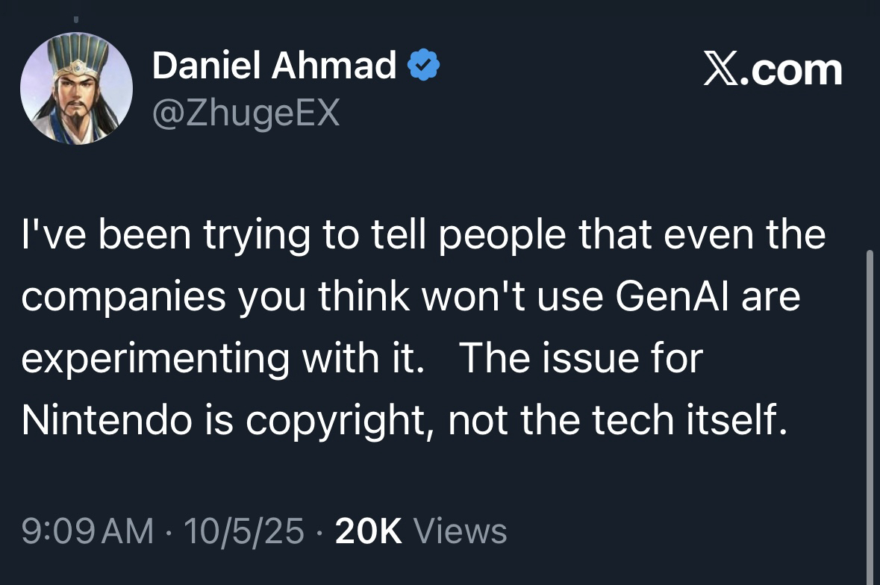Click the Views label
880x585 pixels.
tap(460, 531)
